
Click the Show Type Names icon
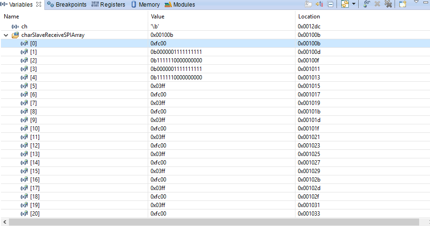308,4
